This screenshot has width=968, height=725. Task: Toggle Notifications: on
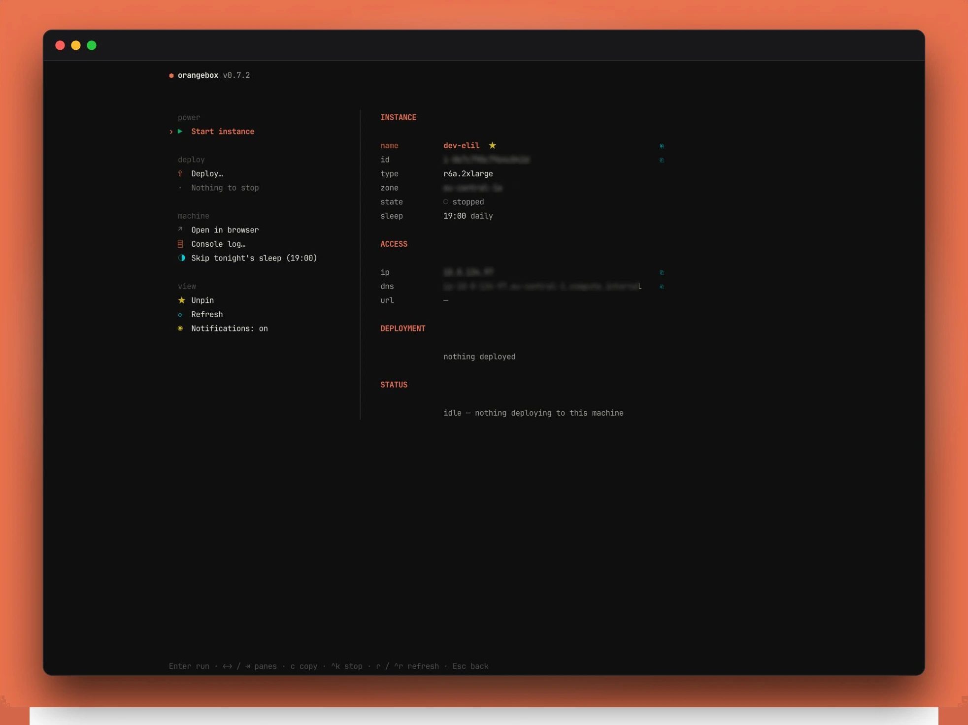[x=230, y=329]
